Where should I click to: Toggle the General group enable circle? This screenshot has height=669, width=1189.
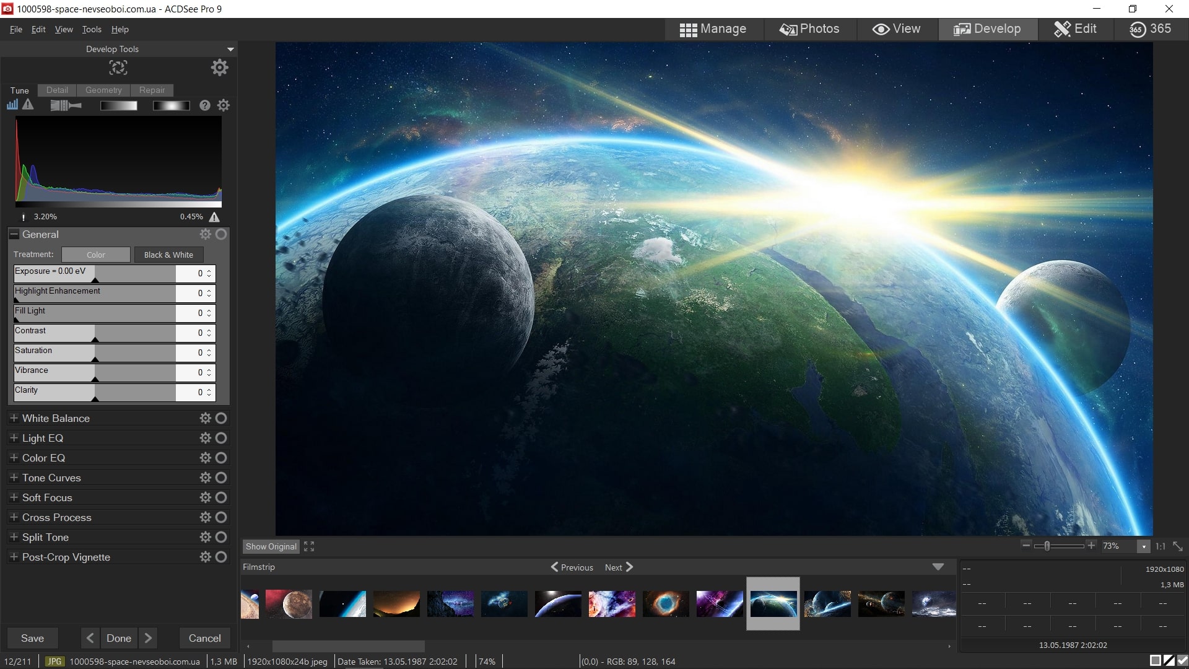[221, 234]
